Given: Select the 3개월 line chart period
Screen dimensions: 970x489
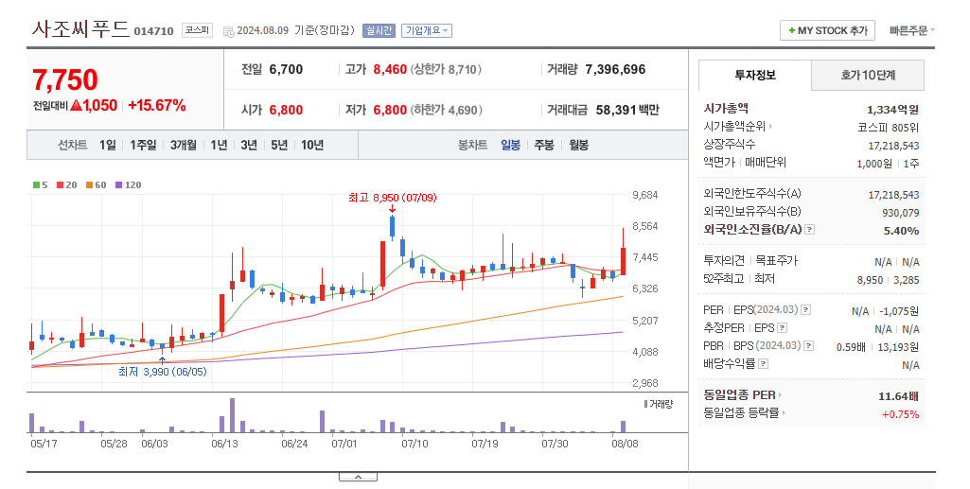Looking at the screenshot, I should [x=183, y=145].
